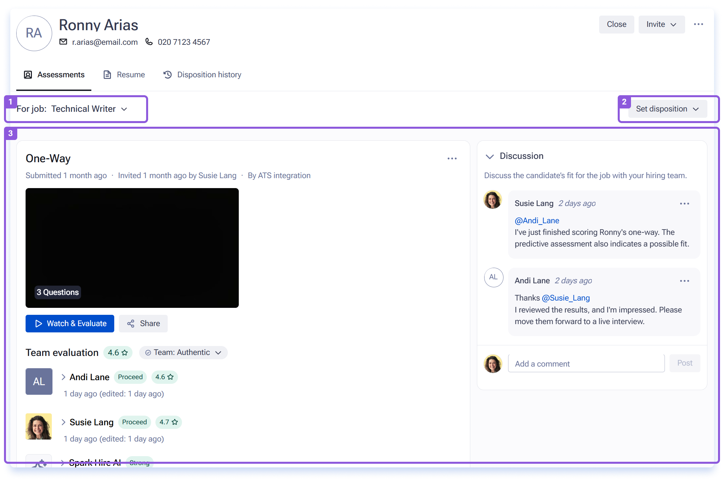Switch to the Resume tab
The height and width of the screenshot is (483, 722).
[x=124, y=75]
